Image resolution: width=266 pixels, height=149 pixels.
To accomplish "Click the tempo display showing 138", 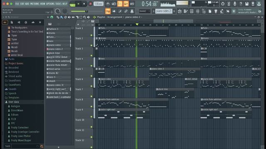I will (99, 4).
